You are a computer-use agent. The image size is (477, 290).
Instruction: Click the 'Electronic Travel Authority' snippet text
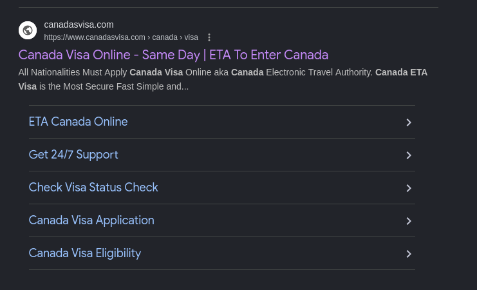coord(319,72)
